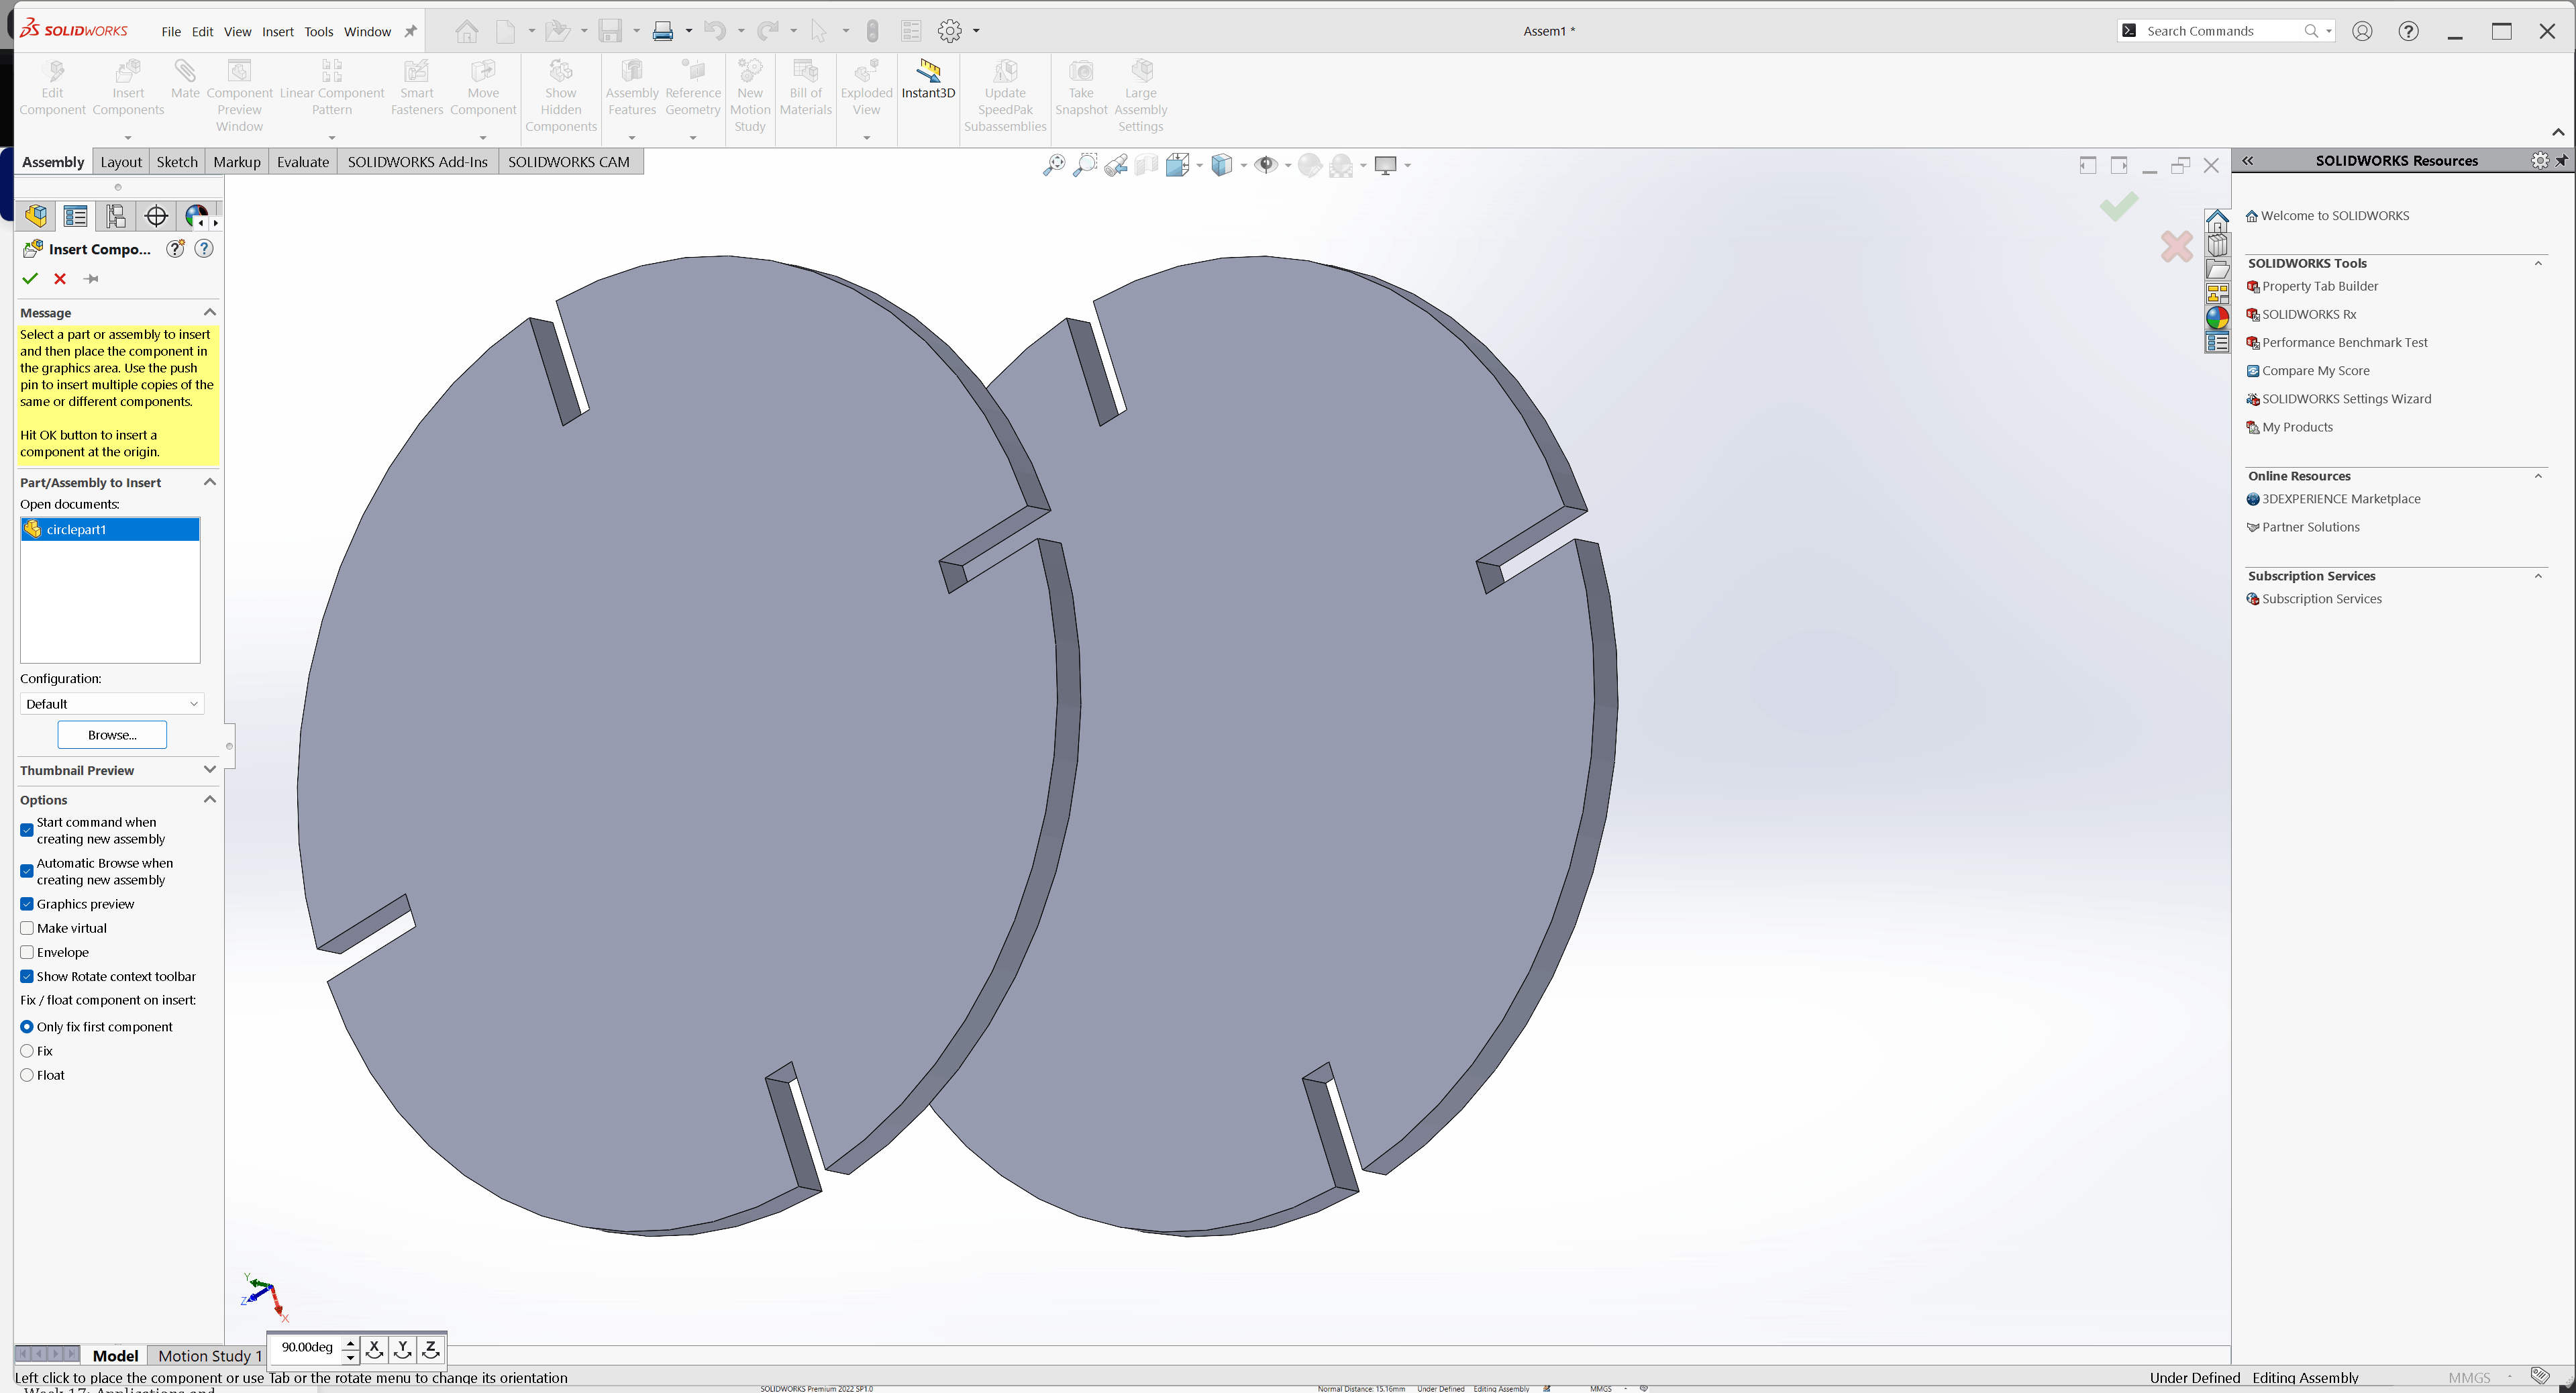Image resolution: width=2576 pixels, height=1393 pixels.
Task: Open the Insert menu
Action: tap(277, 31)
